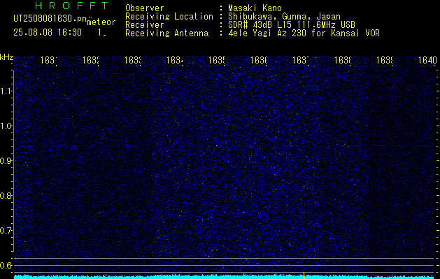Image resolution: width=440 pixels, height=279 pixels.
Task: Click the 0.7 kHz frequency axis label
Action: pos(6,231)
